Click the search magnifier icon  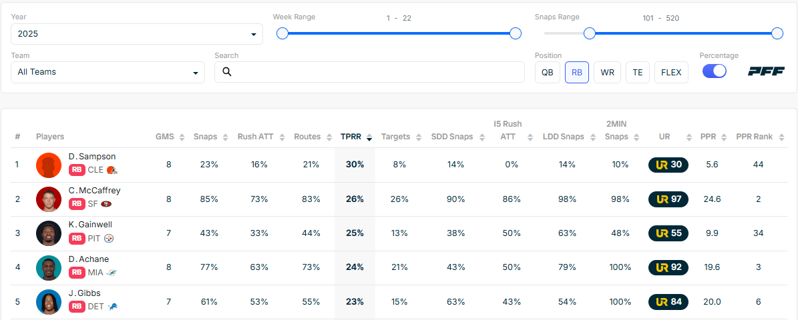(x=227, y=72)
